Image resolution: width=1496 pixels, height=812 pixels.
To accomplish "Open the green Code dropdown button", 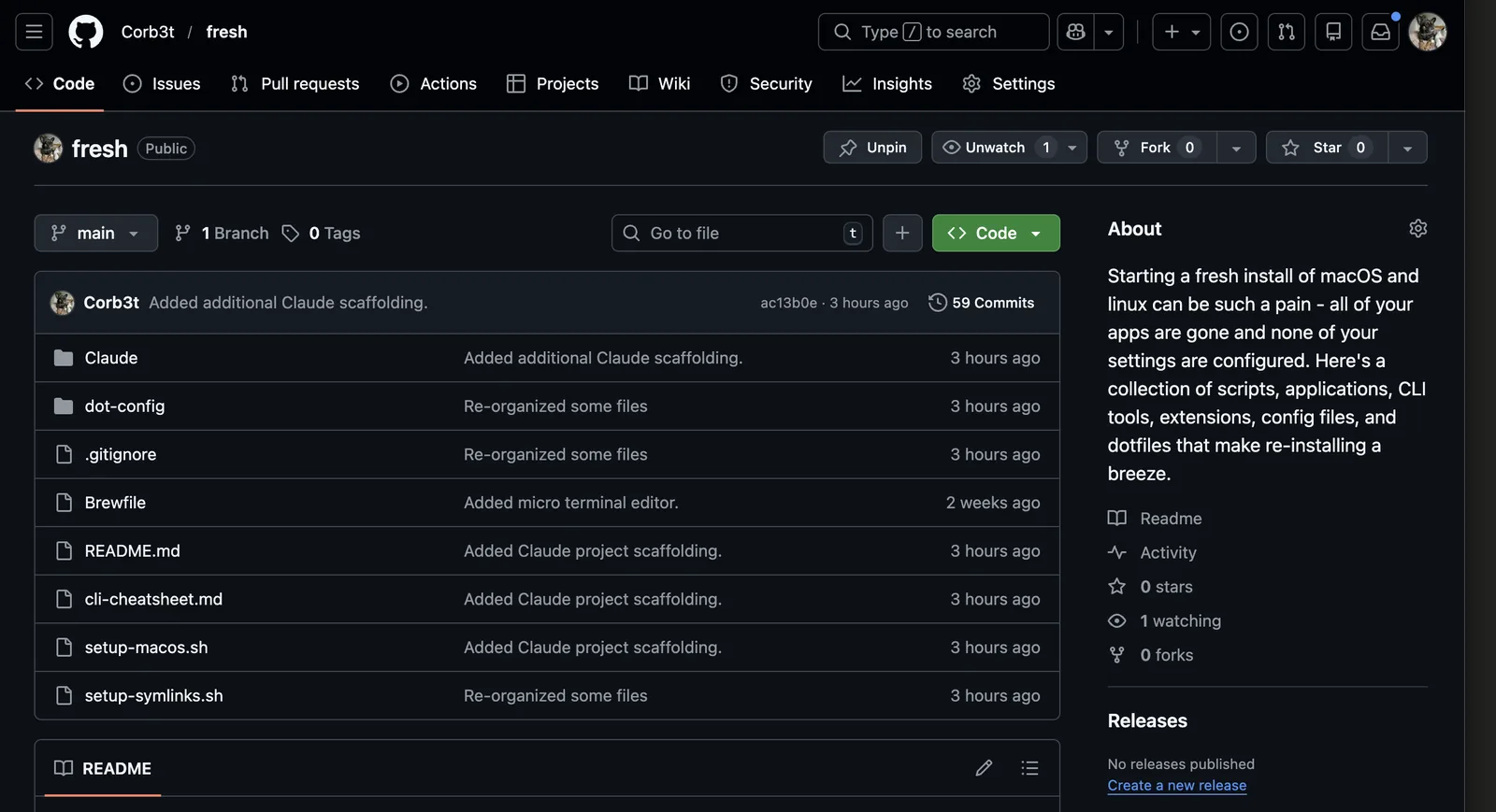I will tap(996, 234).
